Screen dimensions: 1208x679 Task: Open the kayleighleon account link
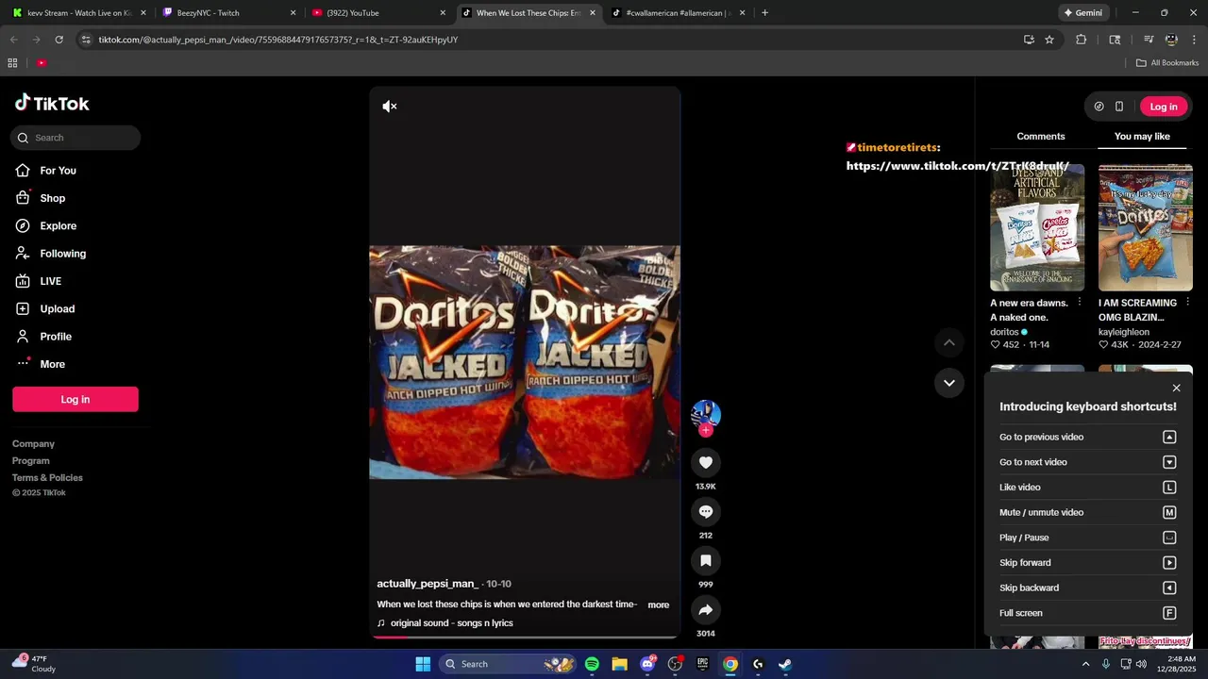pyautogui.click(x=1124, y=332)
